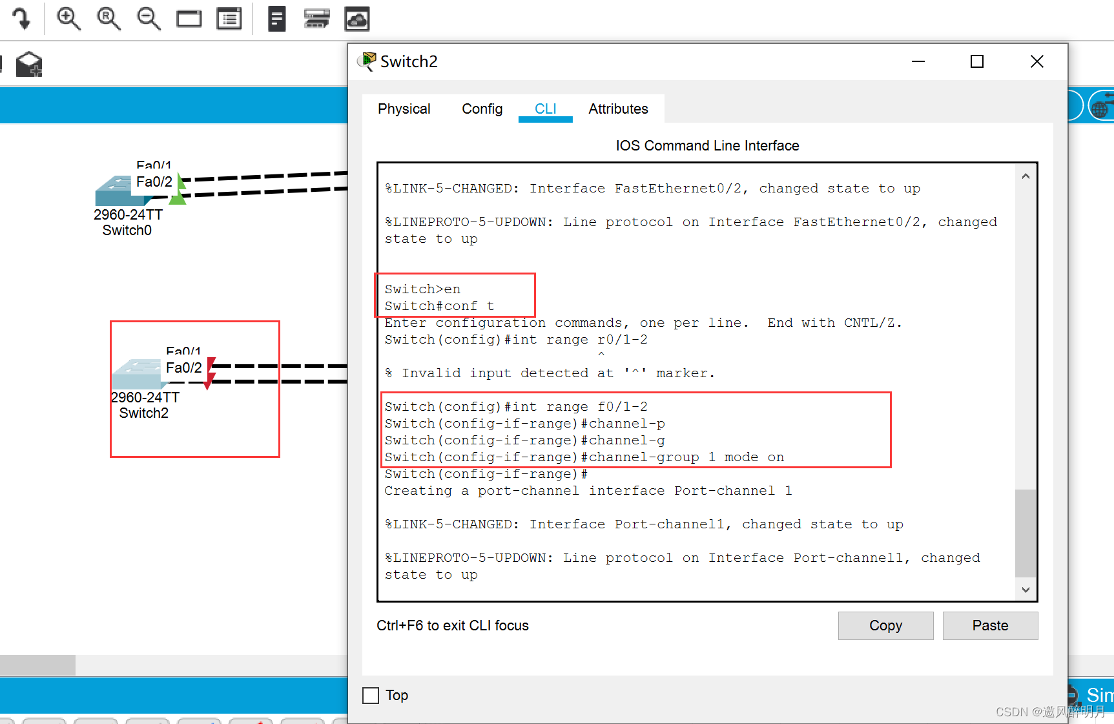
Task: Close the Switch2 window
Action: 1037,61
